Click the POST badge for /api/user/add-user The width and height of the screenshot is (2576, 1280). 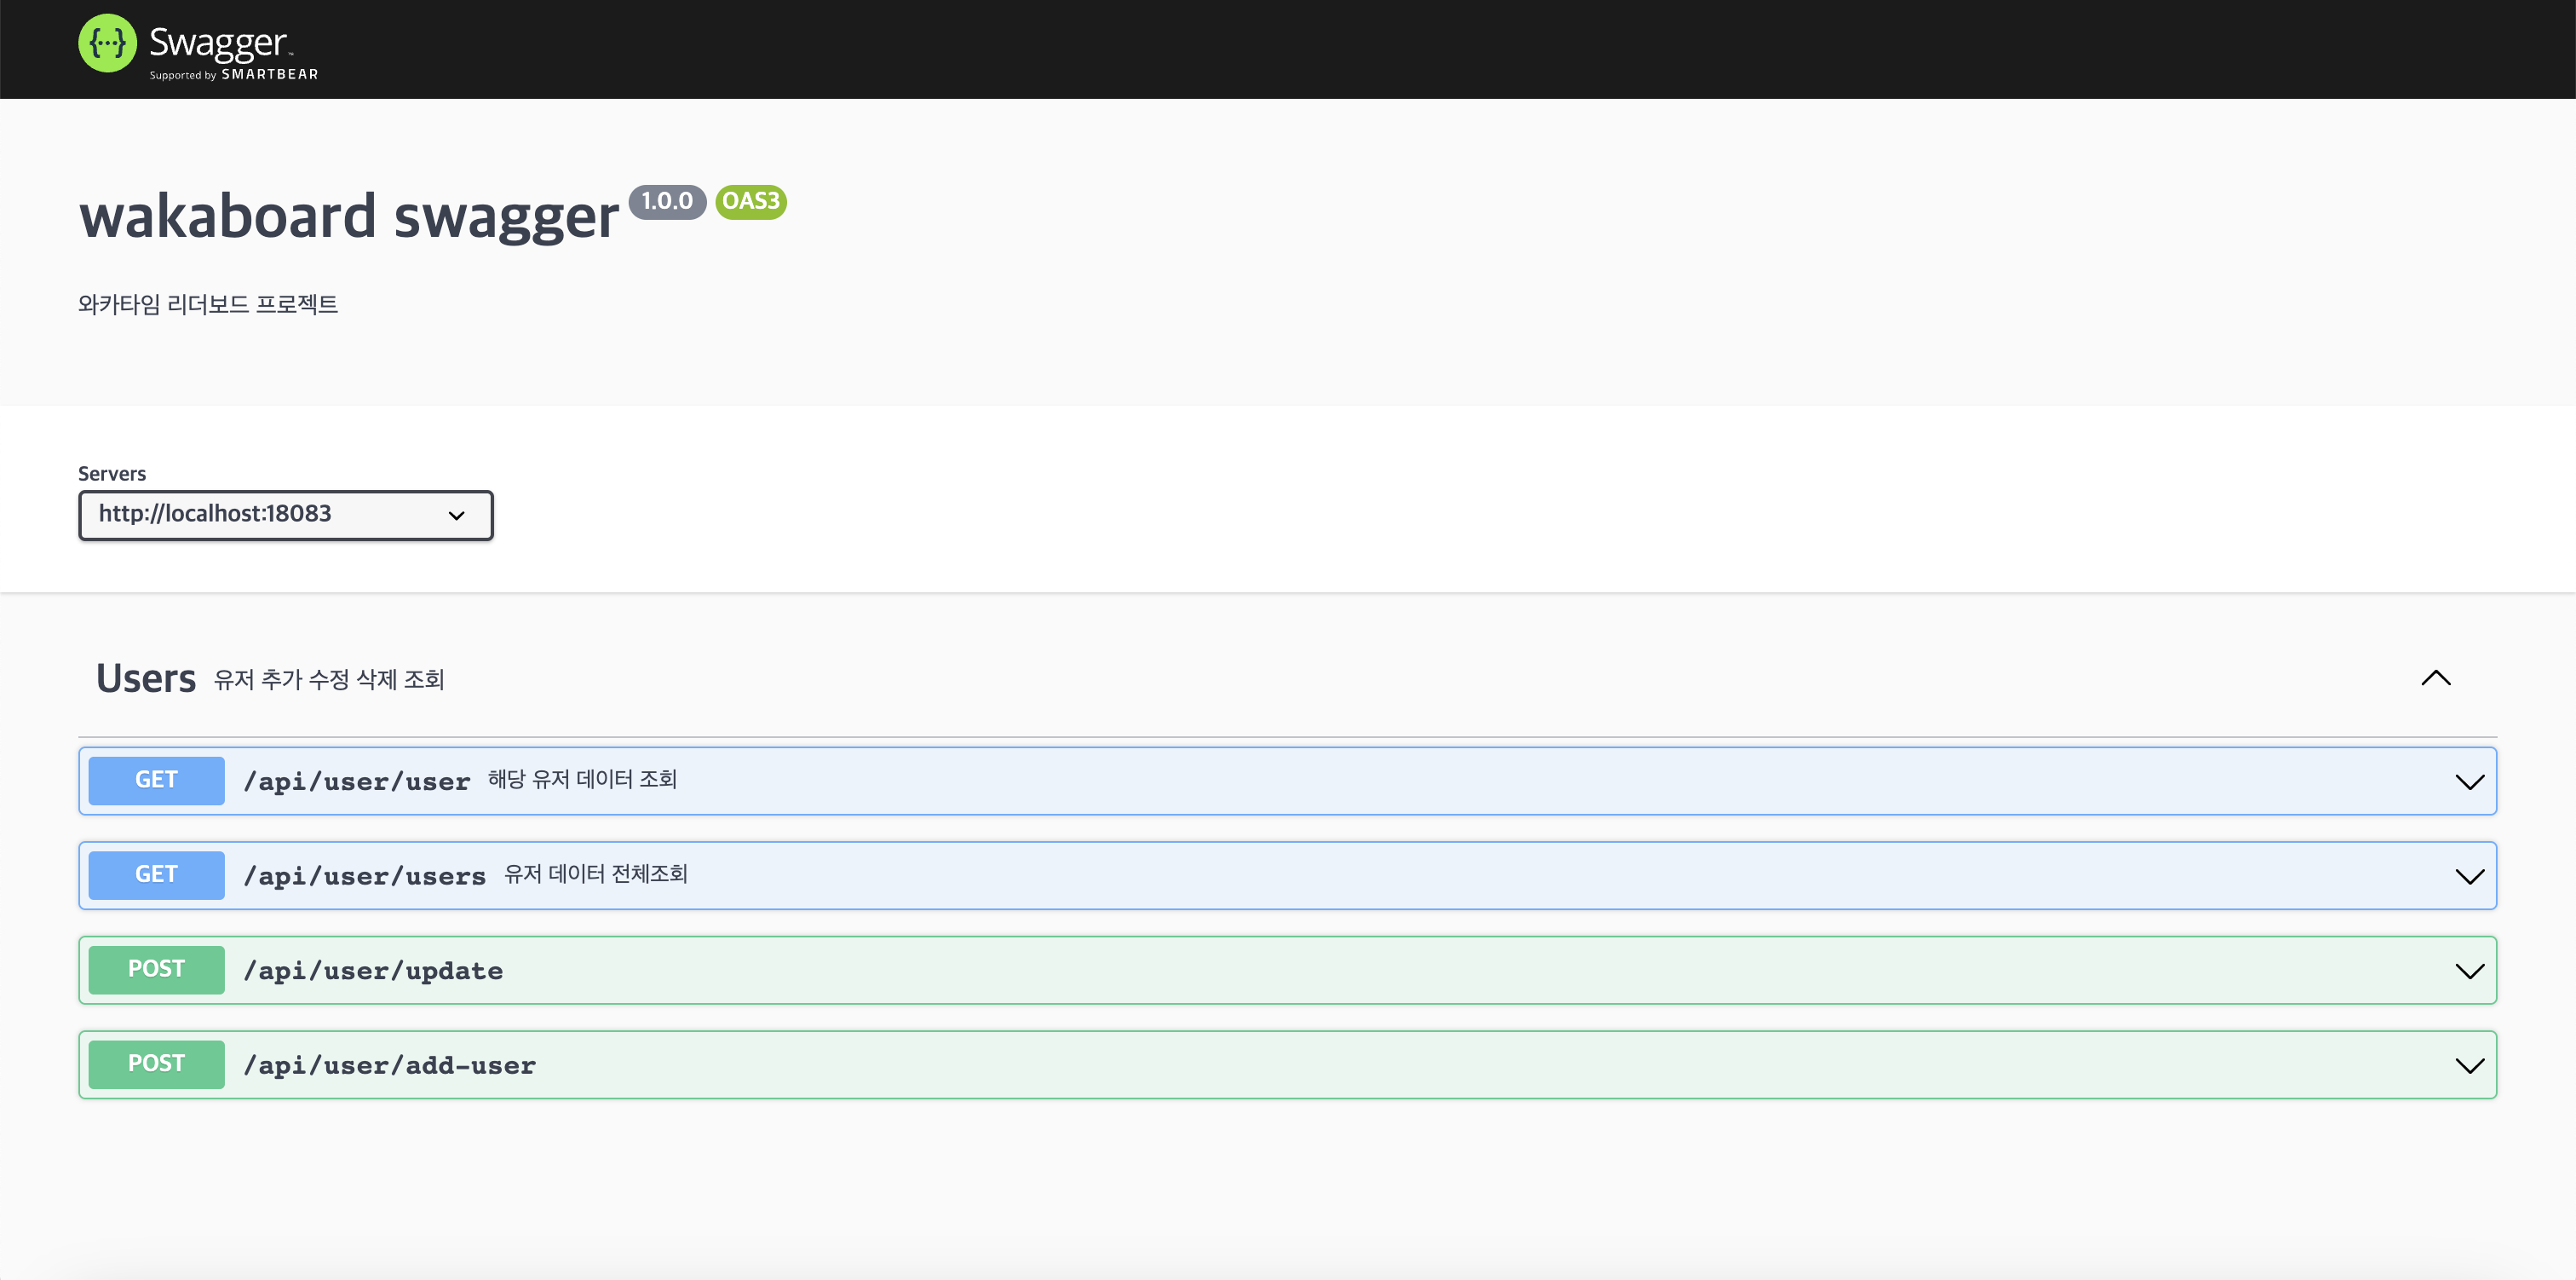[x=156, y=1065]
